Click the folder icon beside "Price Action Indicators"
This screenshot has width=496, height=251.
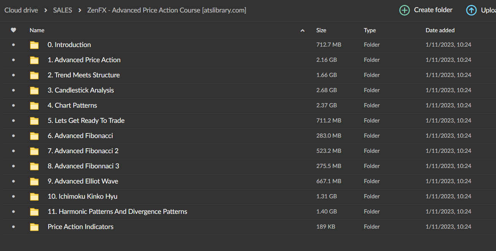pyautogui.click(x=34, y=227)
